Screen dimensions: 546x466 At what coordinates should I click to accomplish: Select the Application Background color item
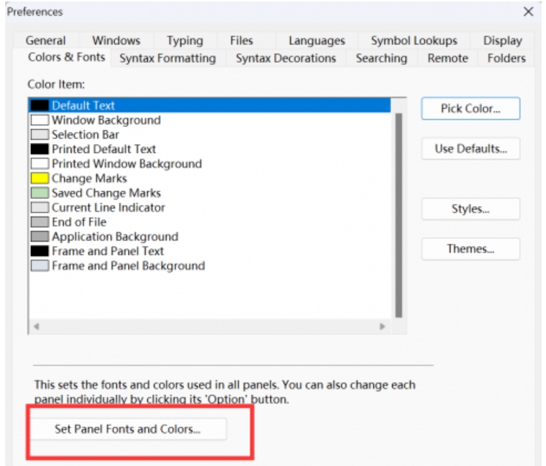click(x=115, y=237)
